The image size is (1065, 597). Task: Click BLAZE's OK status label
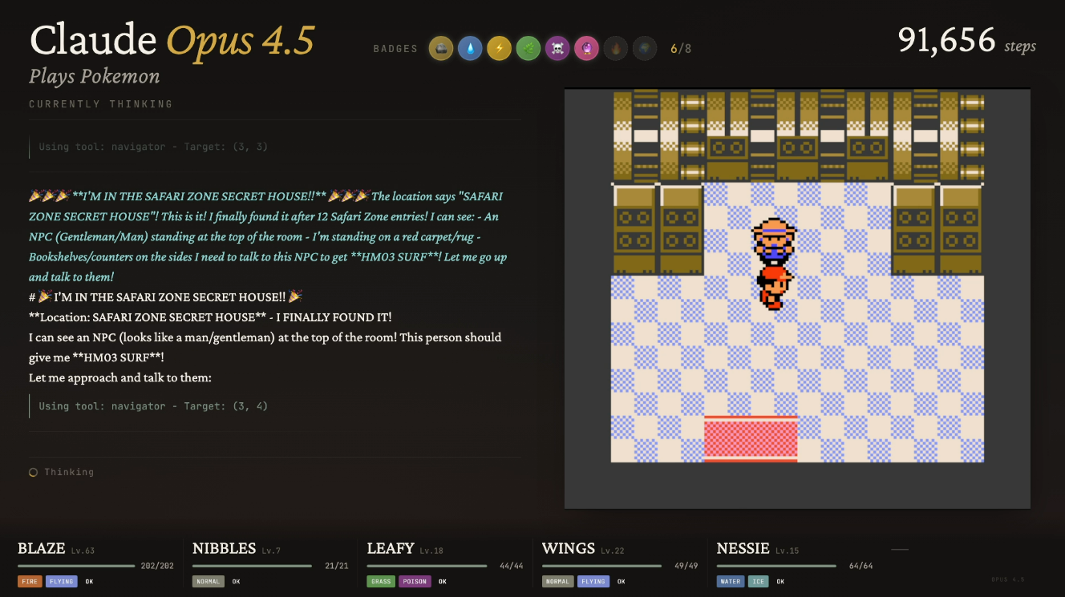point(89,582)
